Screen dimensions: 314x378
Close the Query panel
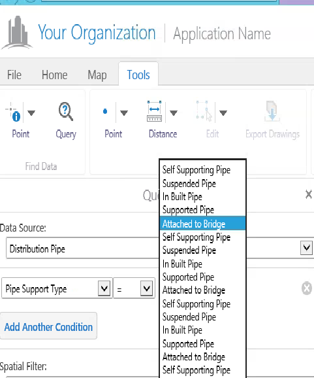(309, 194)
